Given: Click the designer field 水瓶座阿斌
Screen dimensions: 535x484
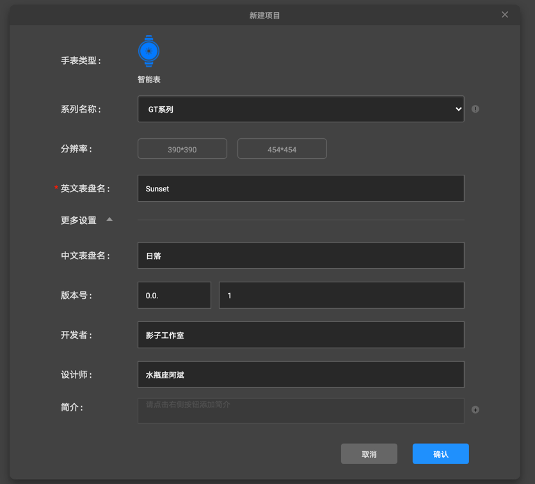Looking at the screenshot, I should coord(301,375).
